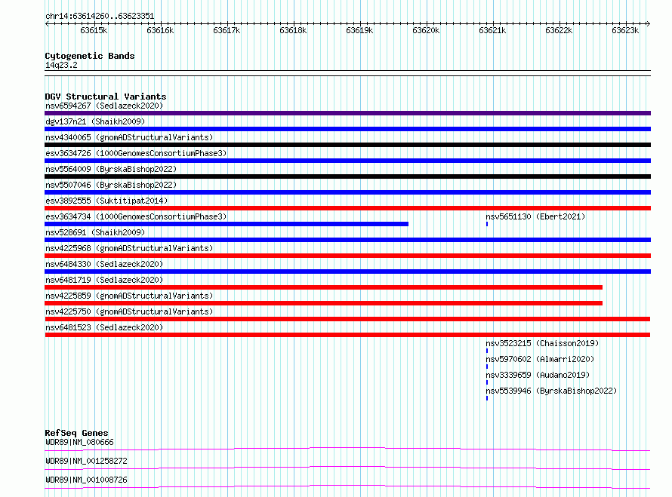Viewport: 672px width, 497px height.
Task: Select the red nsv4225859 variant bar
Action: (x=324, y=303)
